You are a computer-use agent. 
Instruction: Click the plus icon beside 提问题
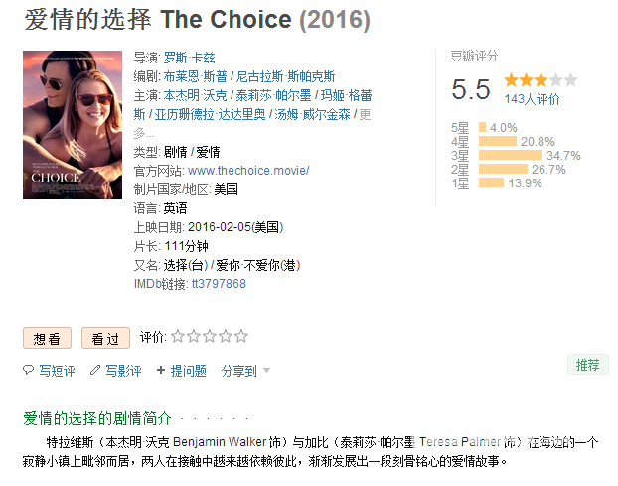pyautogui.click(x=161, y=370)
